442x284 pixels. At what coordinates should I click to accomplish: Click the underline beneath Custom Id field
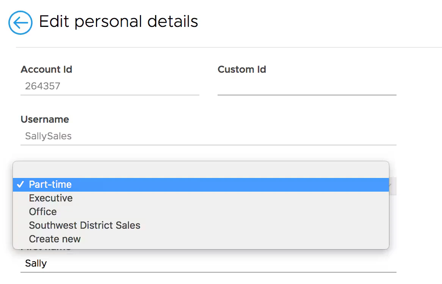307,95
